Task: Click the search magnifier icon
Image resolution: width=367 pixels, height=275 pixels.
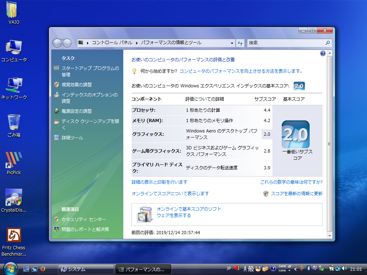Action: tap(328, 43)
